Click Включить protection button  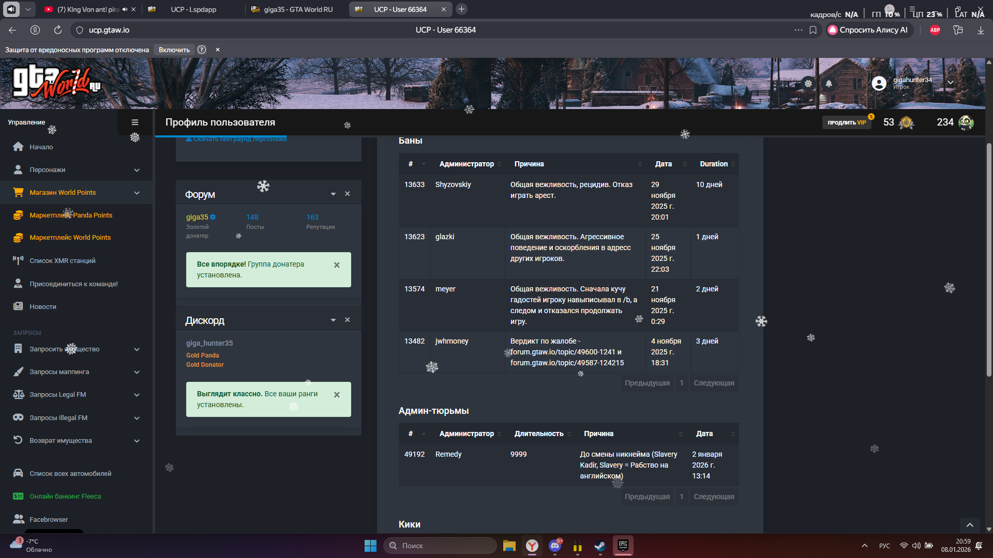(174, 50)
